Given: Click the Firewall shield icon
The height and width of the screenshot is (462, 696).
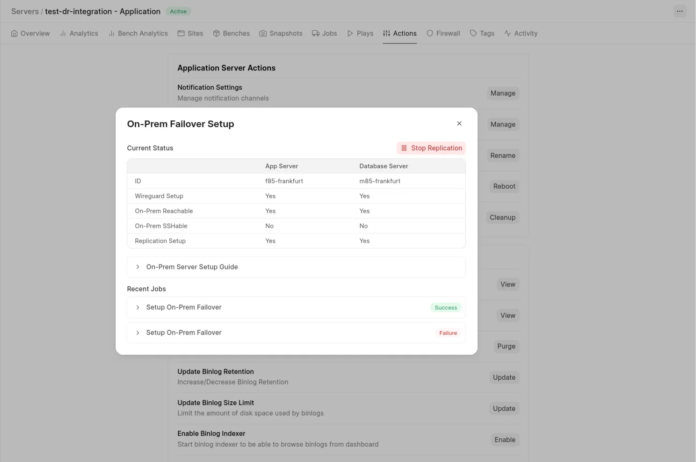Looking at the screenshot, I should (430, 34).
